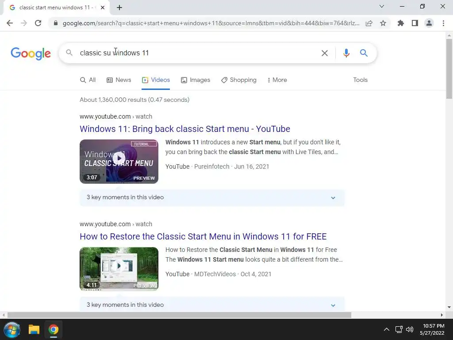Open File Explorer from taskbar
Image resolution: width=453 pixels, height=340 pixels.
(34, 329)
